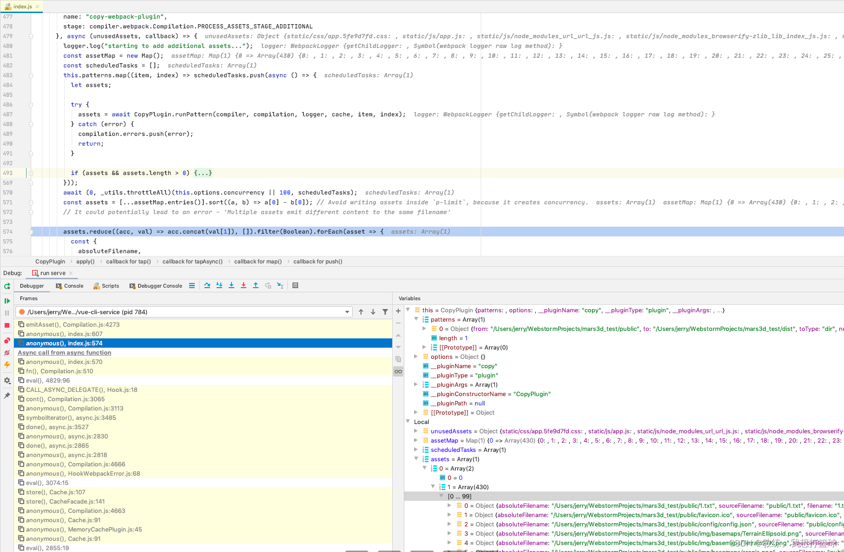
Task: Select frame anonymous(), index.js:607
Action: pos(203,334)
